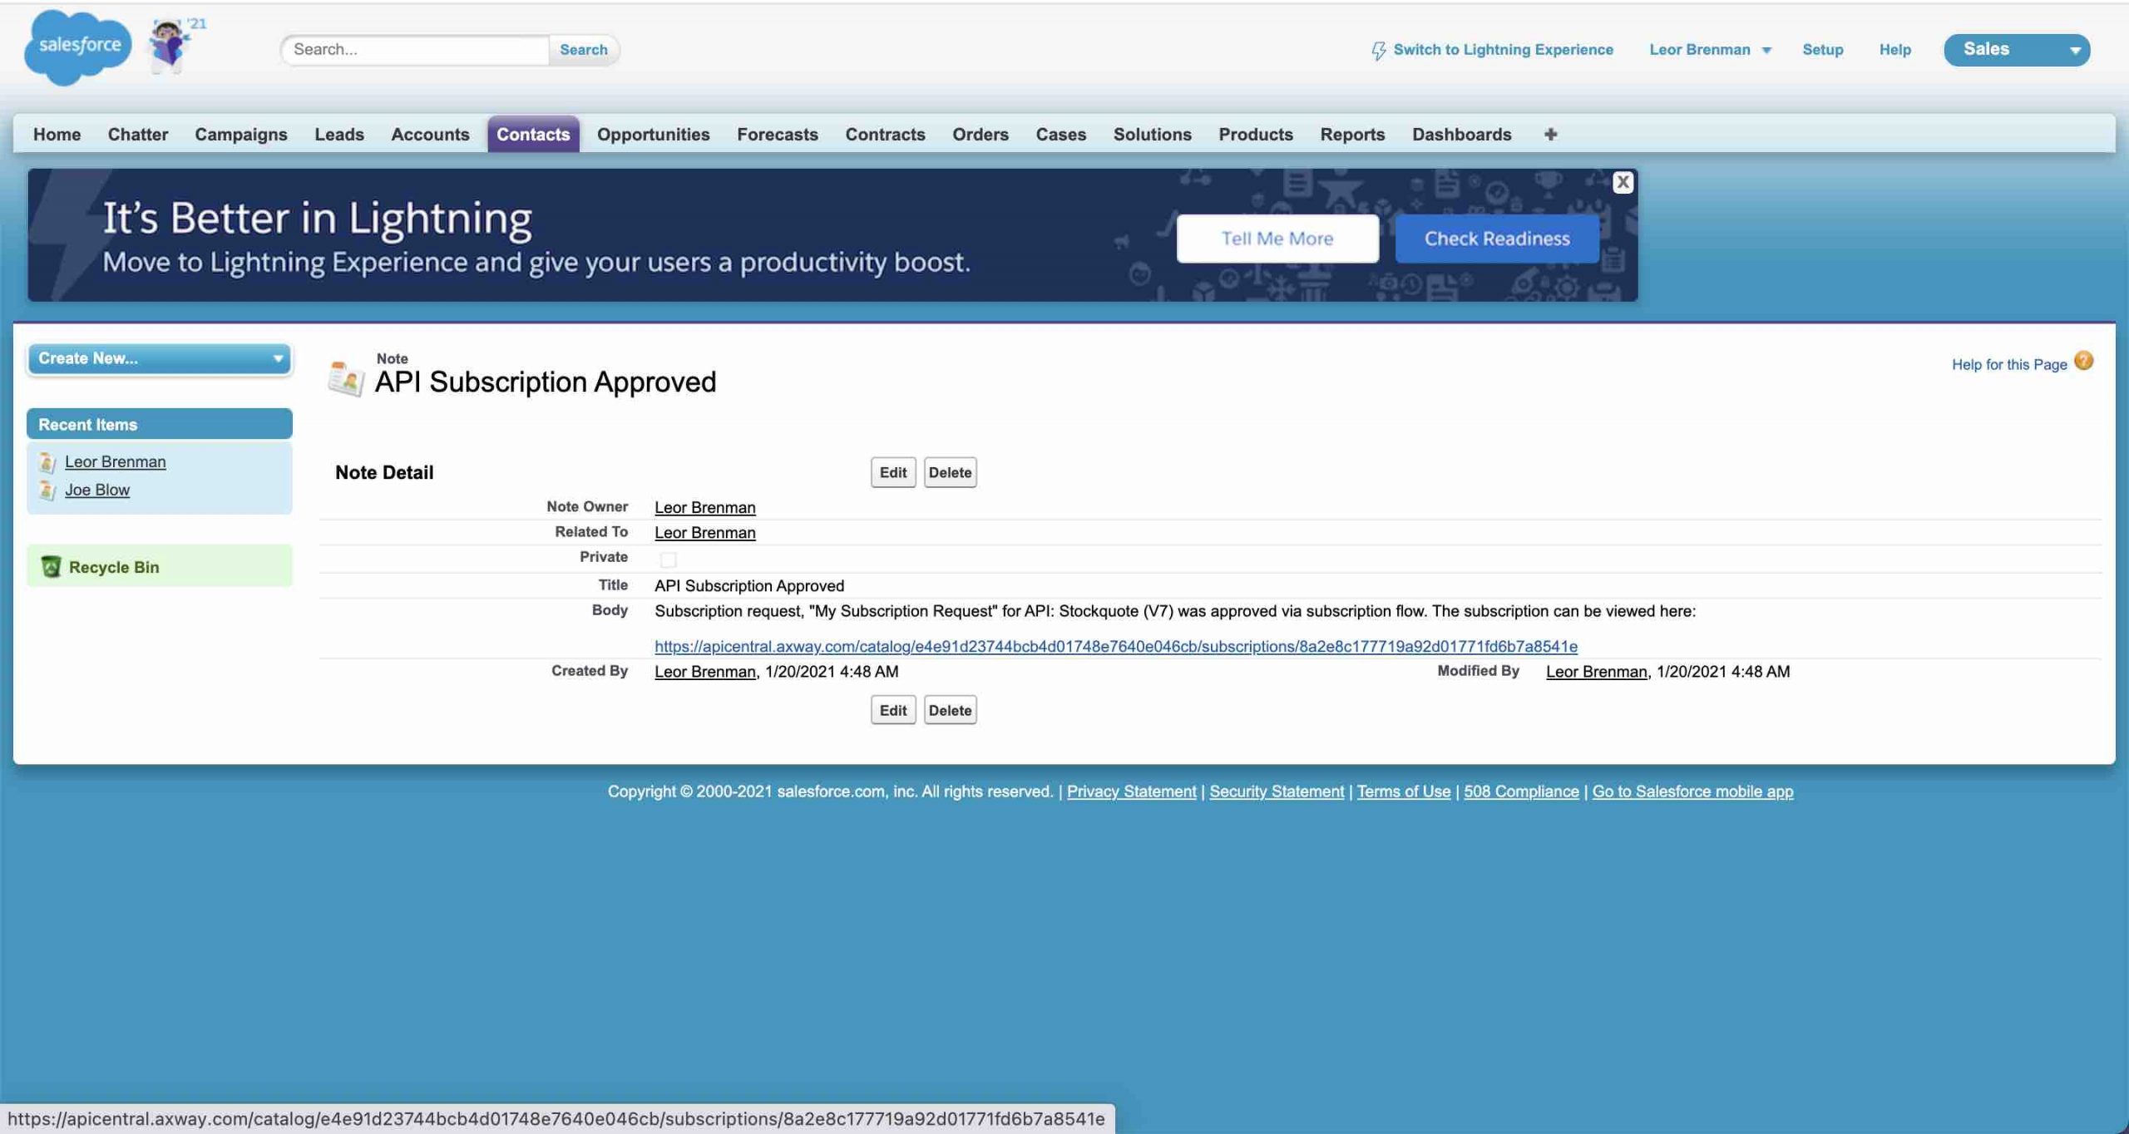Click the Note Detail section heading

384,472
